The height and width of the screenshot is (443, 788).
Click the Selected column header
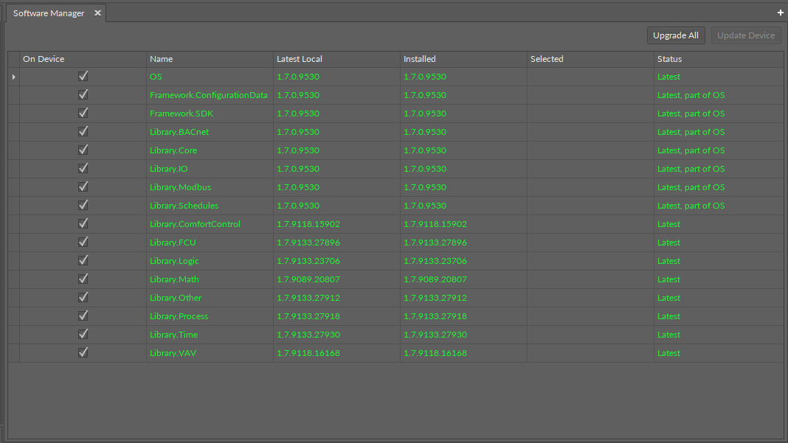pyautogui.click(x=590, y=59)
